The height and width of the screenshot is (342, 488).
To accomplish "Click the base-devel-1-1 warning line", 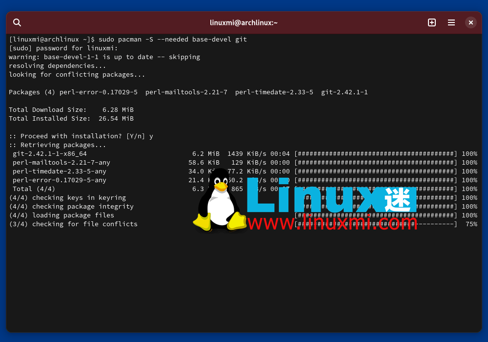I will 104,57.
